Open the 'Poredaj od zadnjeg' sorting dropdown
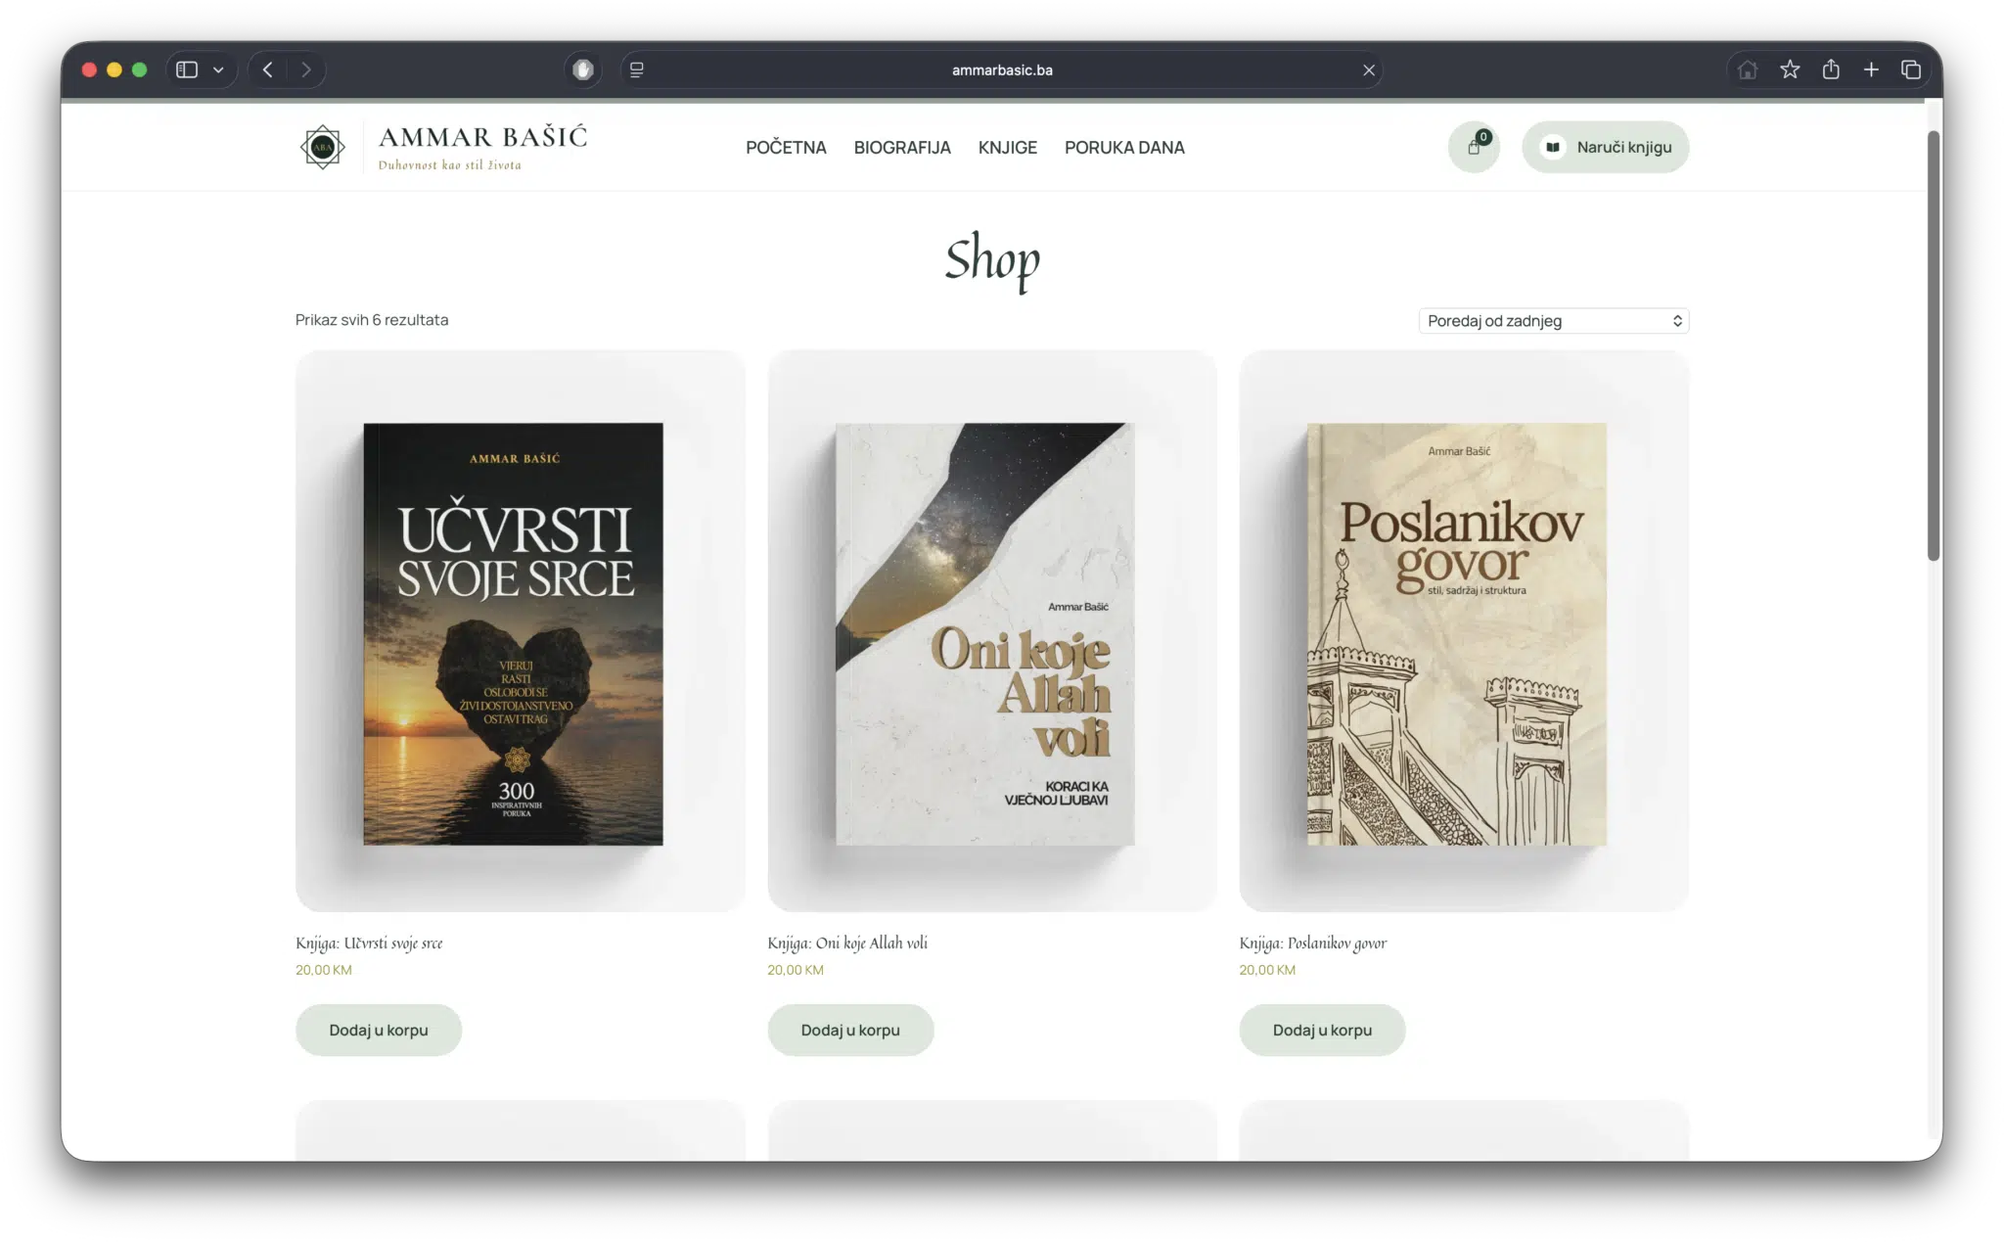Image resolution: width=2004 pixels, height=1242 pixels. 1554,321
